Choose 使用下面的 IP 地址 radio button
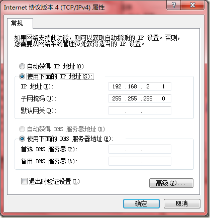The image size is (210, 218). [22, 76]
